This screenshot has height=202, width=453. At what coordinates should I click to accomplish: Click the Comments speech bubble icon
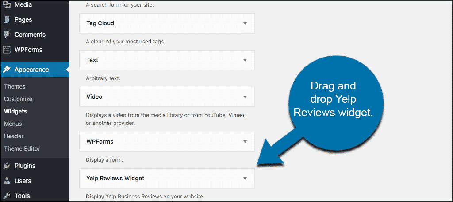tap(6, 35)
